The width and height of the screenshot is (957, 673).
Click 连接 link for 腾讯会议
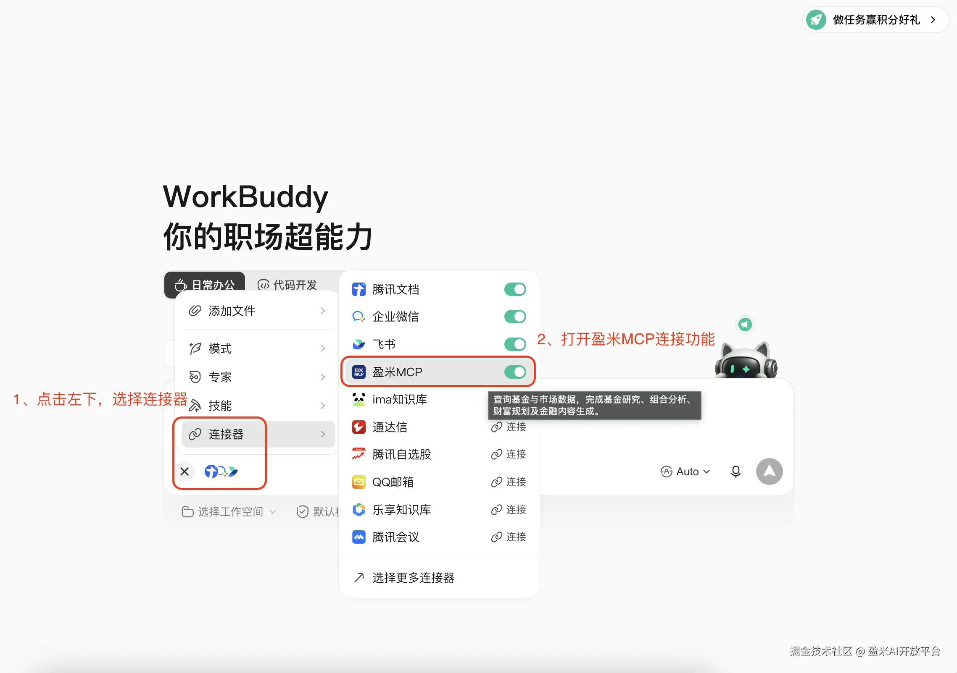(x=509, y=537)
